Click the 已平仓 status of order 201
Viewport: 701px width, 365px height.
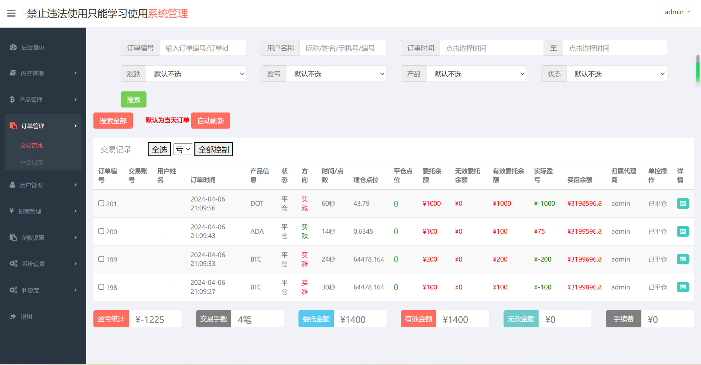658,204
